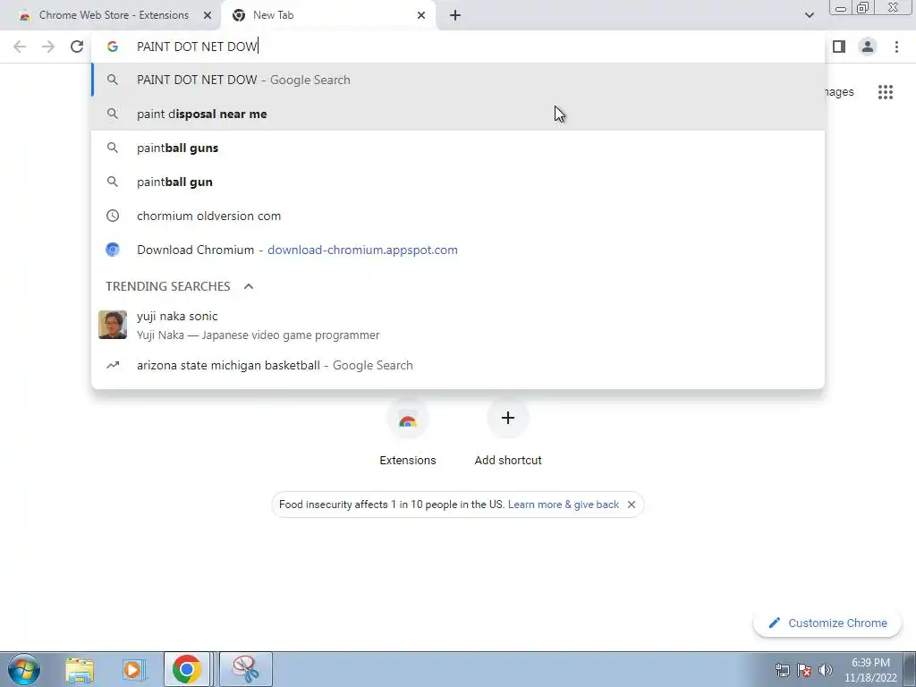Select 'yuji naka sonic' trending search
The height and width of the screenshot is (687, 916).
458,325
